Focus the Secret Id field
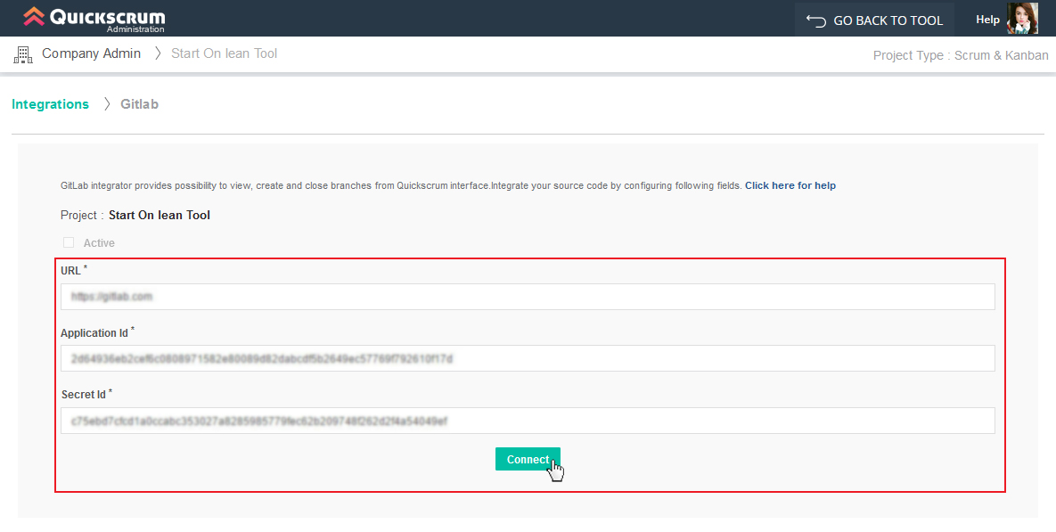This screenshot has height=532, width=1056. click(528, 421)
